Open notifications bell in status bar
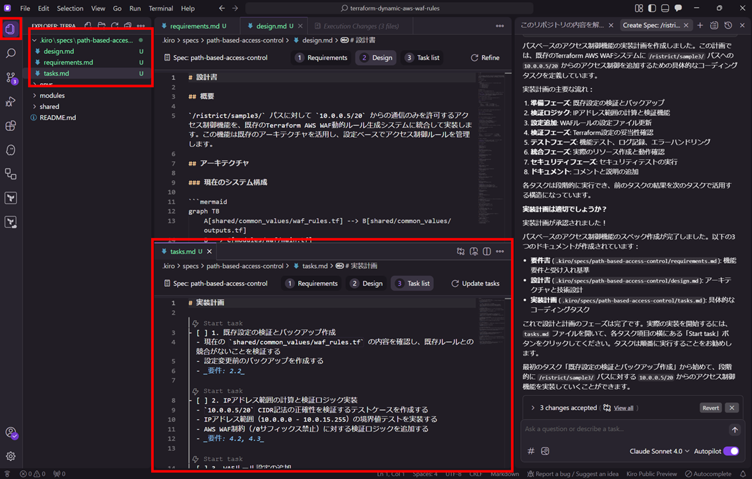 coord(743,474)
